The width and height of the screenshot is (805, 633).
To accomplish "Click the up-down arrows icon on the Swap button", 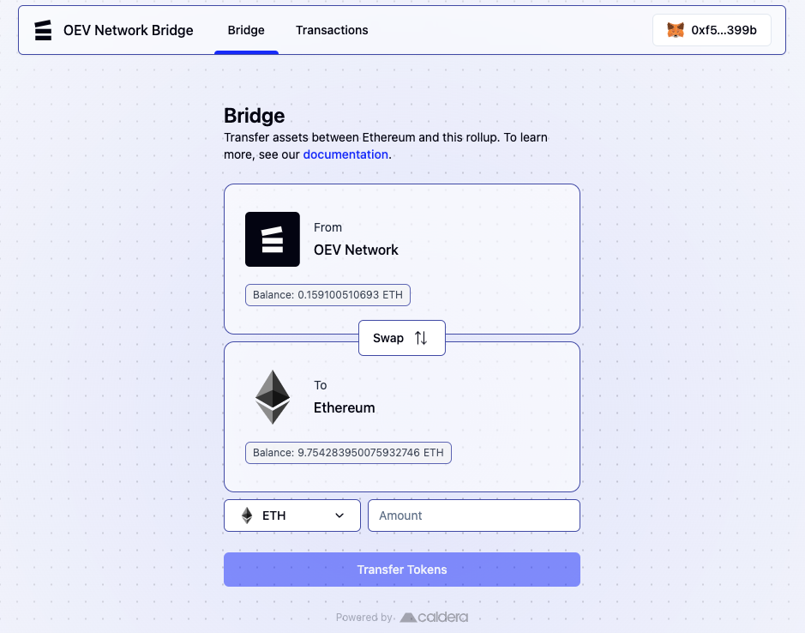I will pos(420,338).
